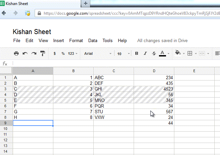
Task: Open the Tools menu
Action: click(107, 41)
